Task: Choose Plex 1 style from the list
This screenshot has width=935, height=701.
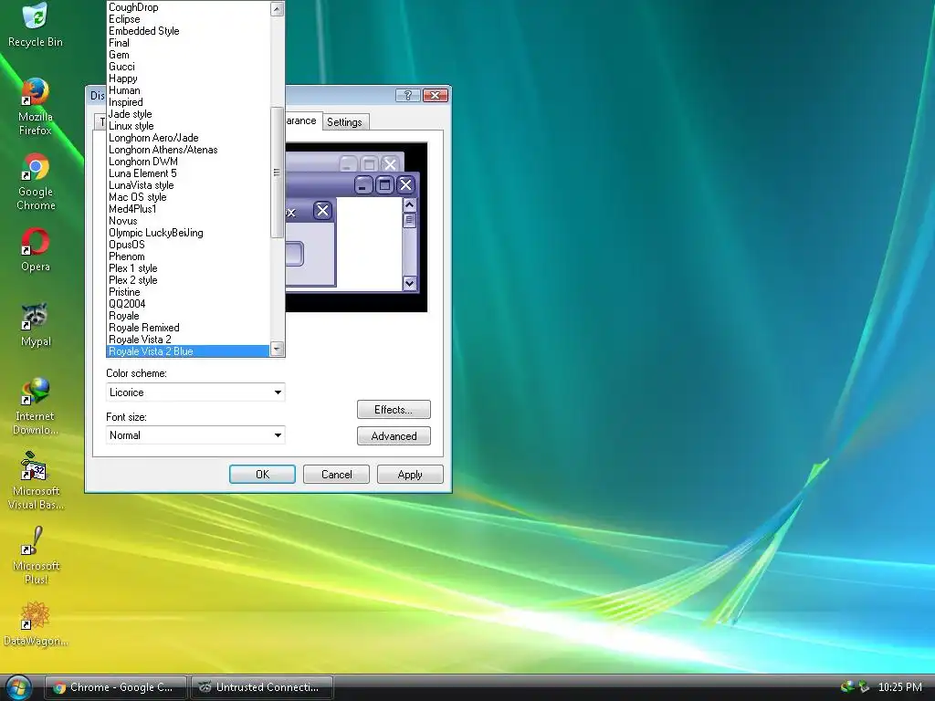Action: tap(188, 268)
